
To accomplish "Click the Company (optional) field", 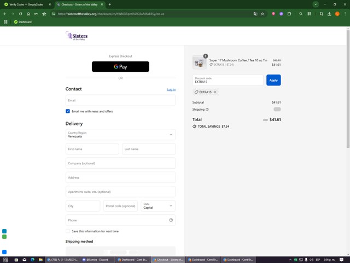I will 120,163.
